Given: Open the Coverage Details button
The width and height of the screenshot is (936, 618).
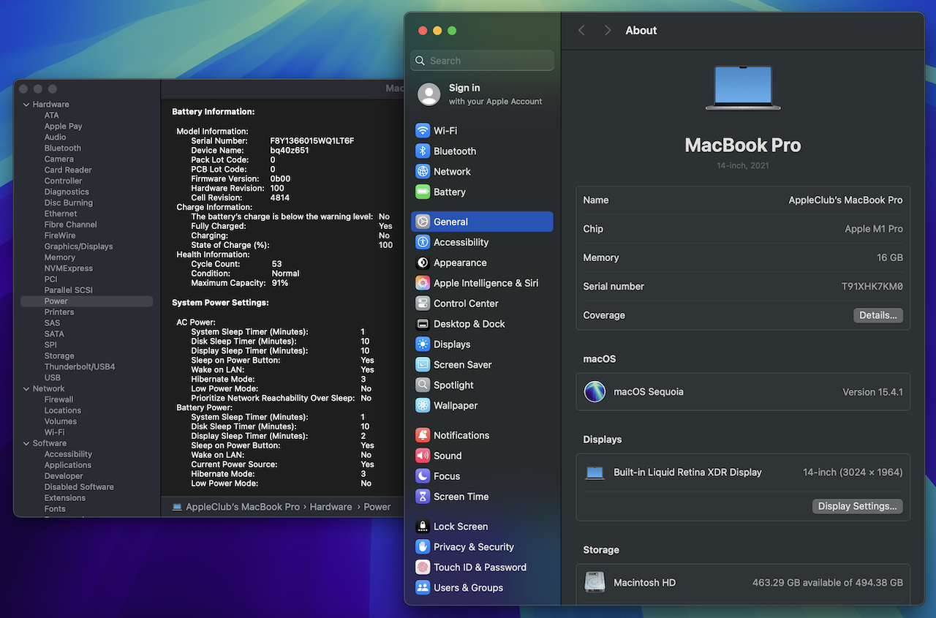Looking at the screenshot, I should [877, 315].
